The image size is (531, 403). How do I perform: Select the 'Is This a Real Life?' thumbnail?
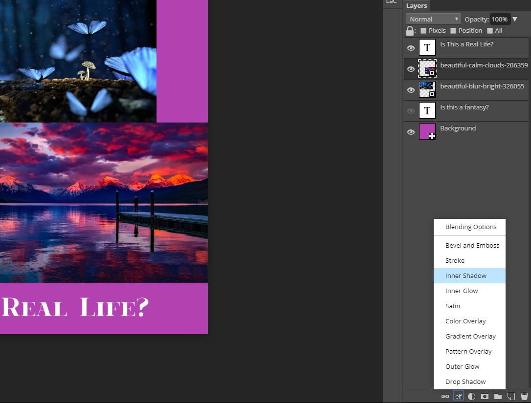coord(427,47)
